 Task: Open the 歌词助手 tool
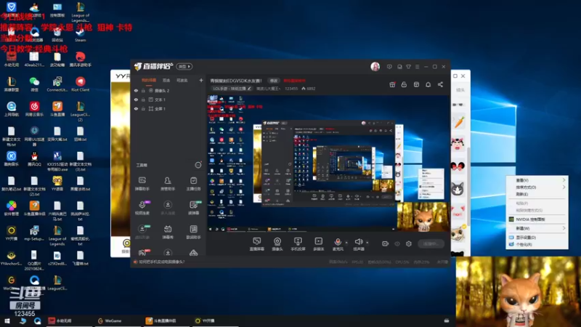click(193, 232)
